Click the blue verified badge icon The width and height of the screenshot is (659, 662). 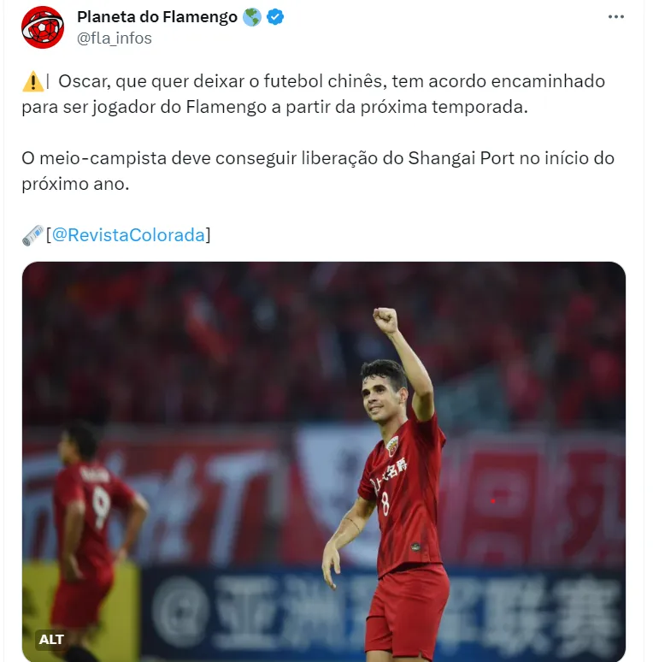coord(275,17)
